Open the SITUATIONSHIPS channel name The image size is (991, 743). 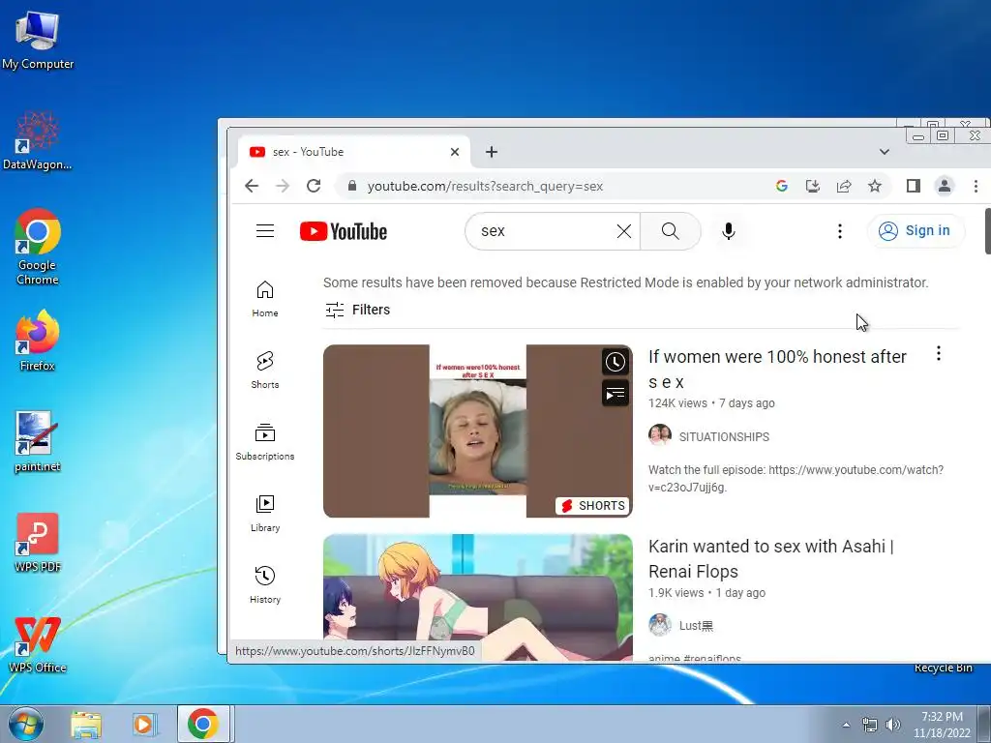coord(724,436)
